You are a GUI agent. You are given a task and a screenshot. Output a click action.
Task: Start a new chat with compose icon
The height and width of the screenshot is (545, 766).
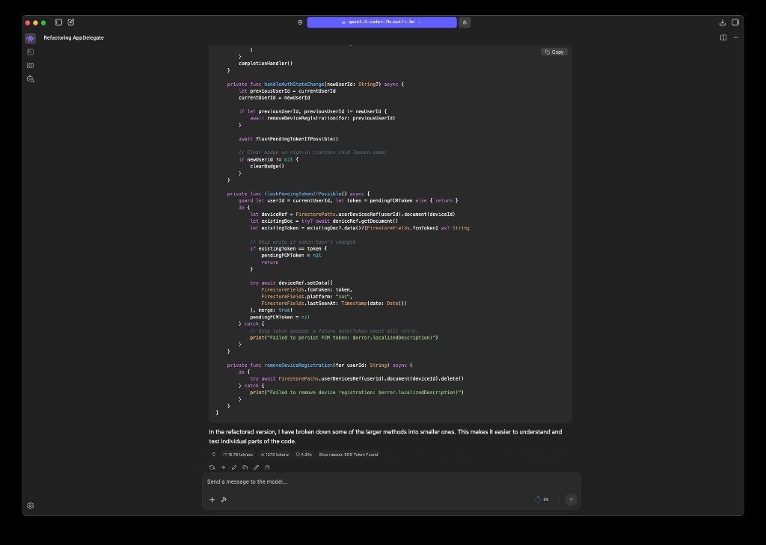click(71, 22)
